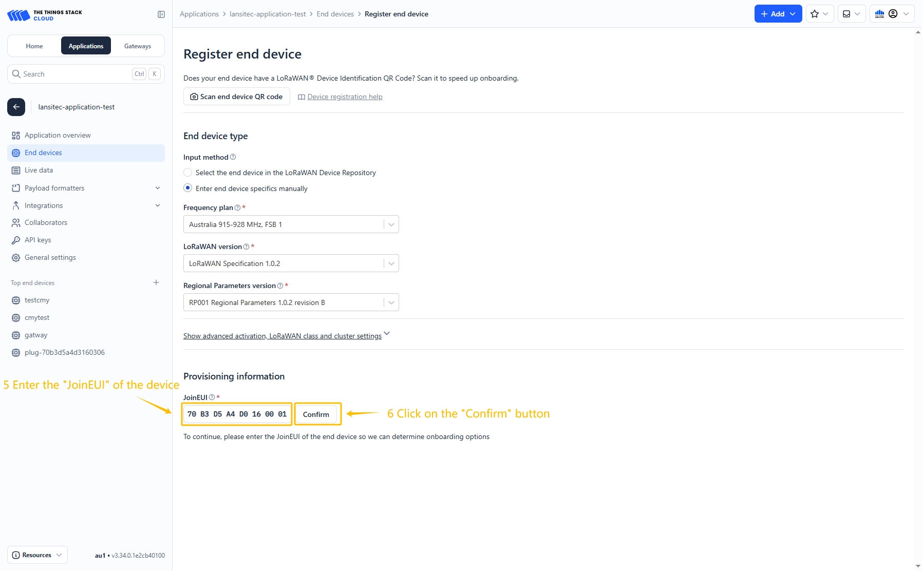Viewport: 922px width, 571px height.
Task: Click the JoinEUI input field
Action: (237, 414)
